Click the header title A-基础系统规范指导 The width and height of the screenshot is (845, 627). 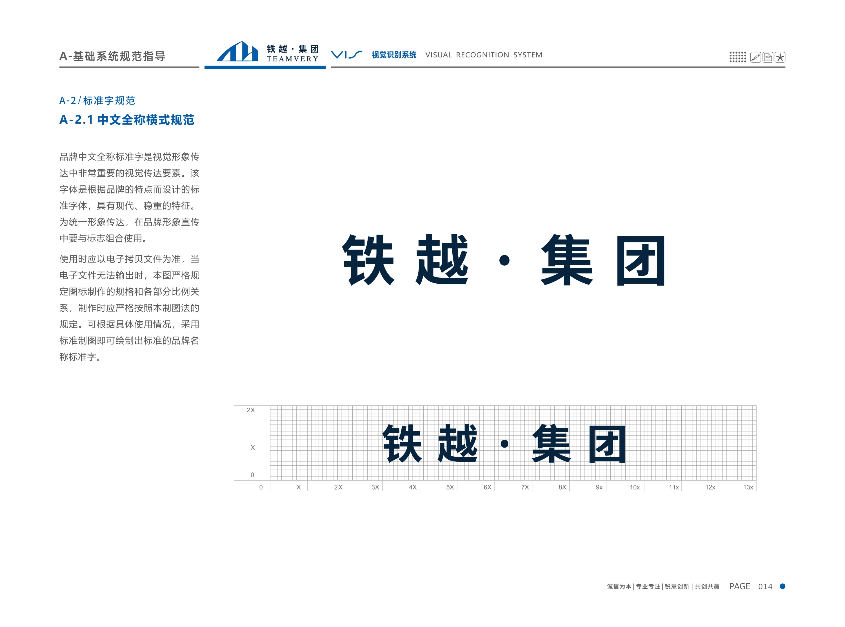[x=112, y=56]
